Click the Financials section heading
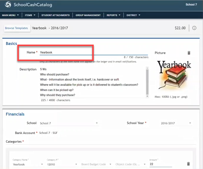The width and height of the screenshot is (203, 169). point(15,114)
